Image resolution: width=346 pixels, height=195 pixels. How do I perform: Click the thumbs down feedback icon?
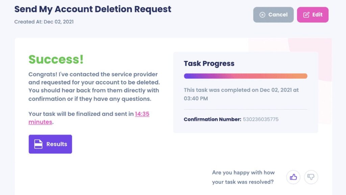[x=311, y=177]
